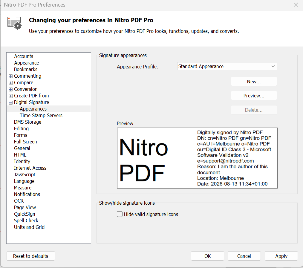Open JavaScript preferences
303x268 pixels.
[25, 174]
